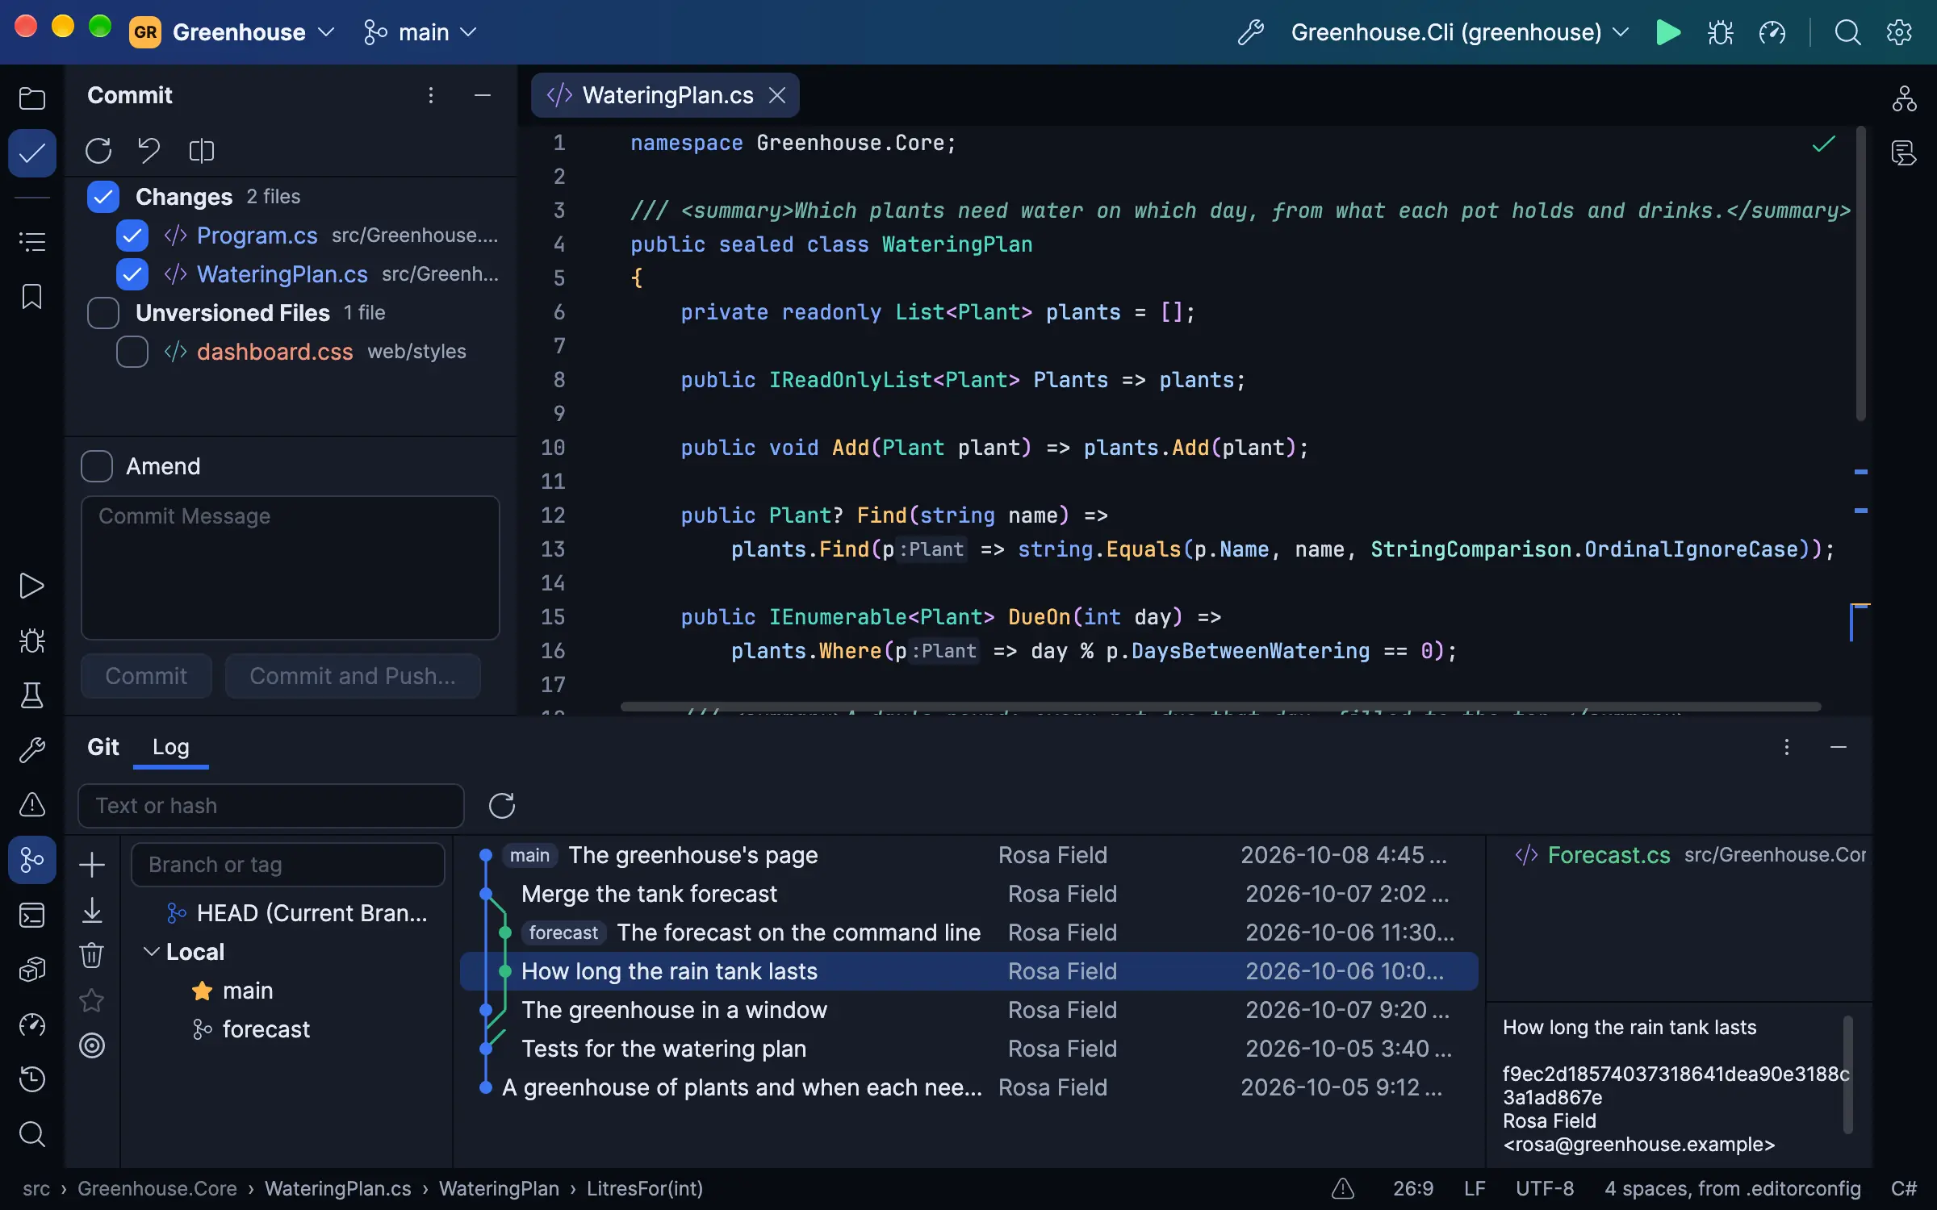Open the Greenhouse.Cli run configuration dropdown
1937x1210 pixels.
point(1460,32)
